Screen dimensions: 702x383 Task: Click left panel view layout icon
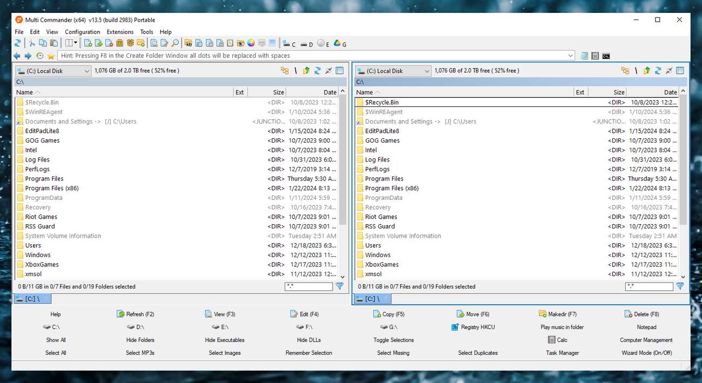[x=340, y=71]
